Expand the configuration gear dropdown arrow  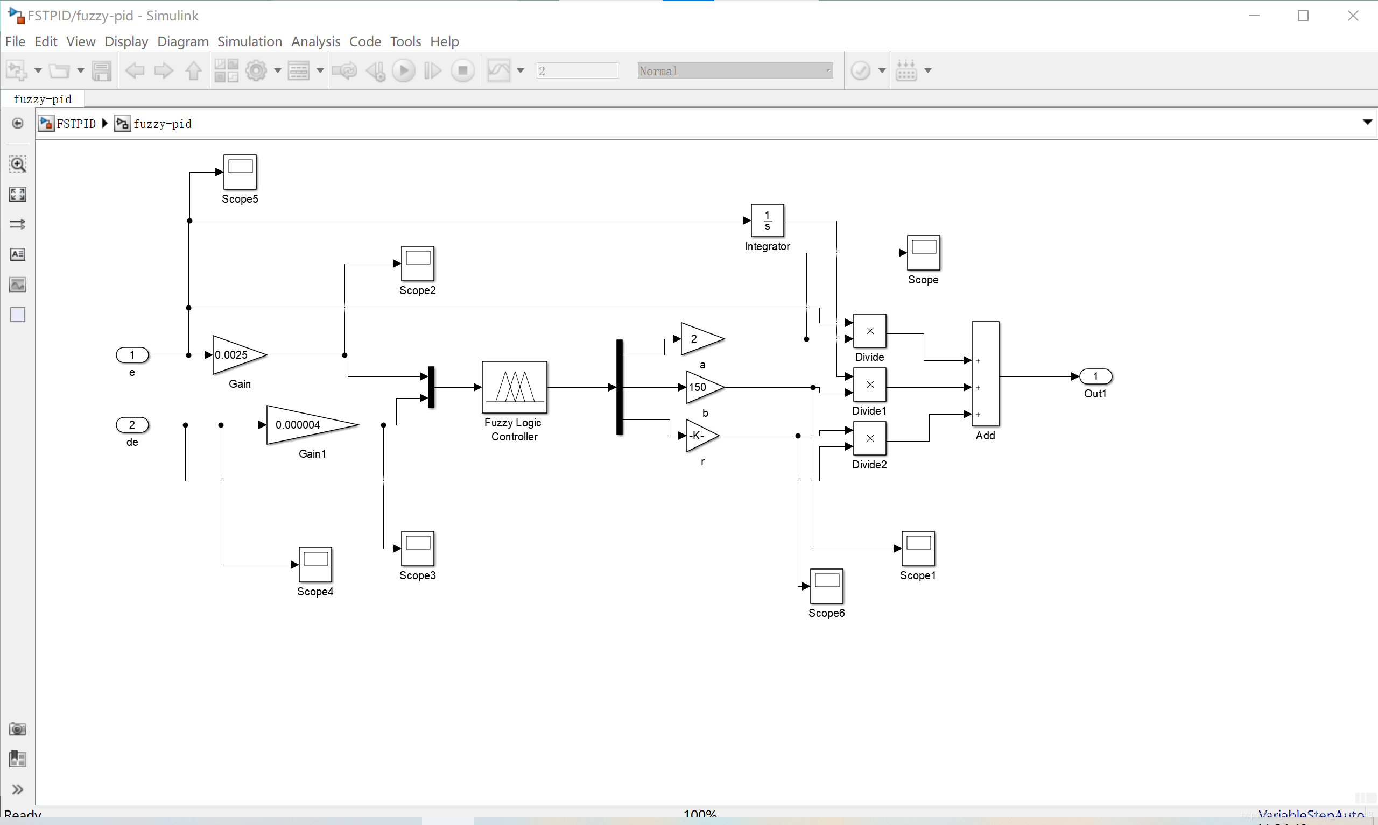[x=278, y=70]
